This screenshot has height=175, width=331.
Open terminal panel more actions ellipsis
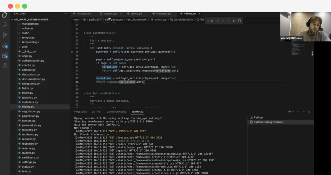tap(298, 111)
